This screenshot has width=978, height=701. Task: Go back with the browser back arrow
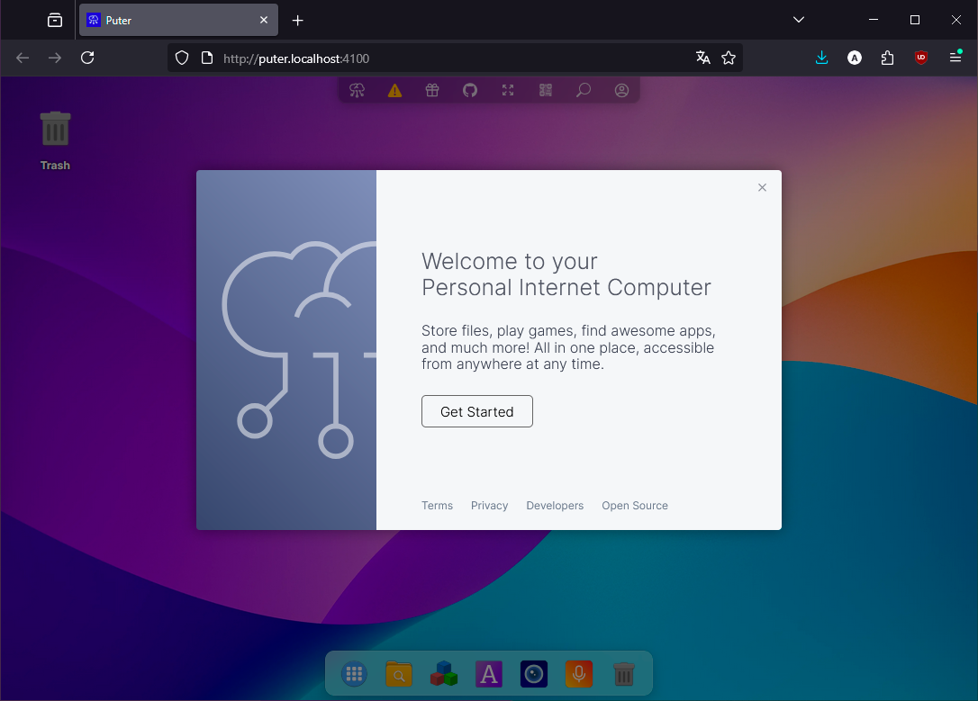click(23, 58)
